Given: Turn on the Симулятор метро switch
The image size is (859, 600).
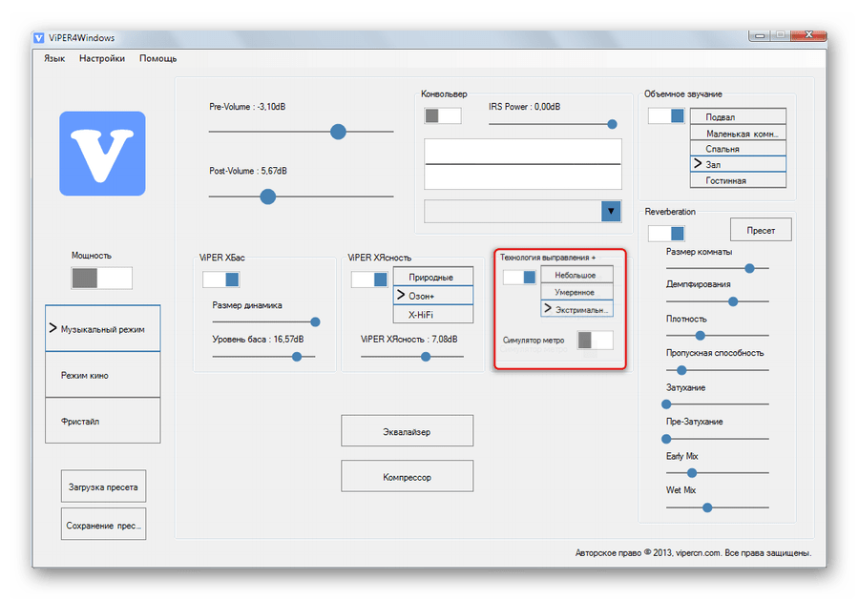Looking at the screenshot, I should (595, 340).
